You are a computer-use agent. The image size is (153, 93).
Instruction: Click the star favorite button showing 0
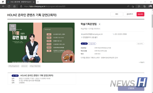tap(117, 14)
